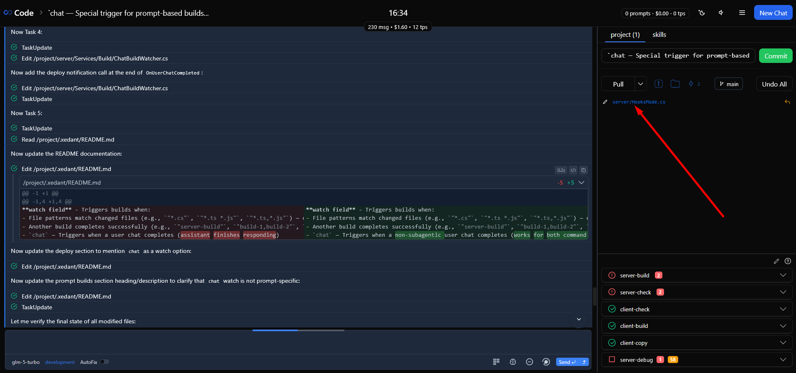
Task: Click the server-build red count badge
Action: [658, 275]
